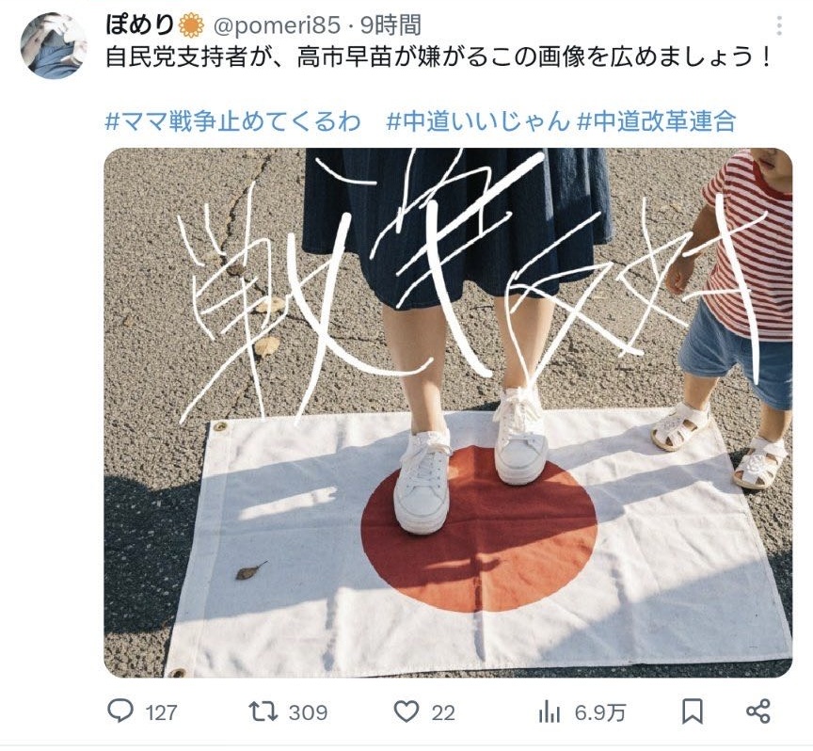Click the sunflower badge beside ぽめり
Image resolution: width=813 pixels, height=751 pixels.
[x=191, y=25]
